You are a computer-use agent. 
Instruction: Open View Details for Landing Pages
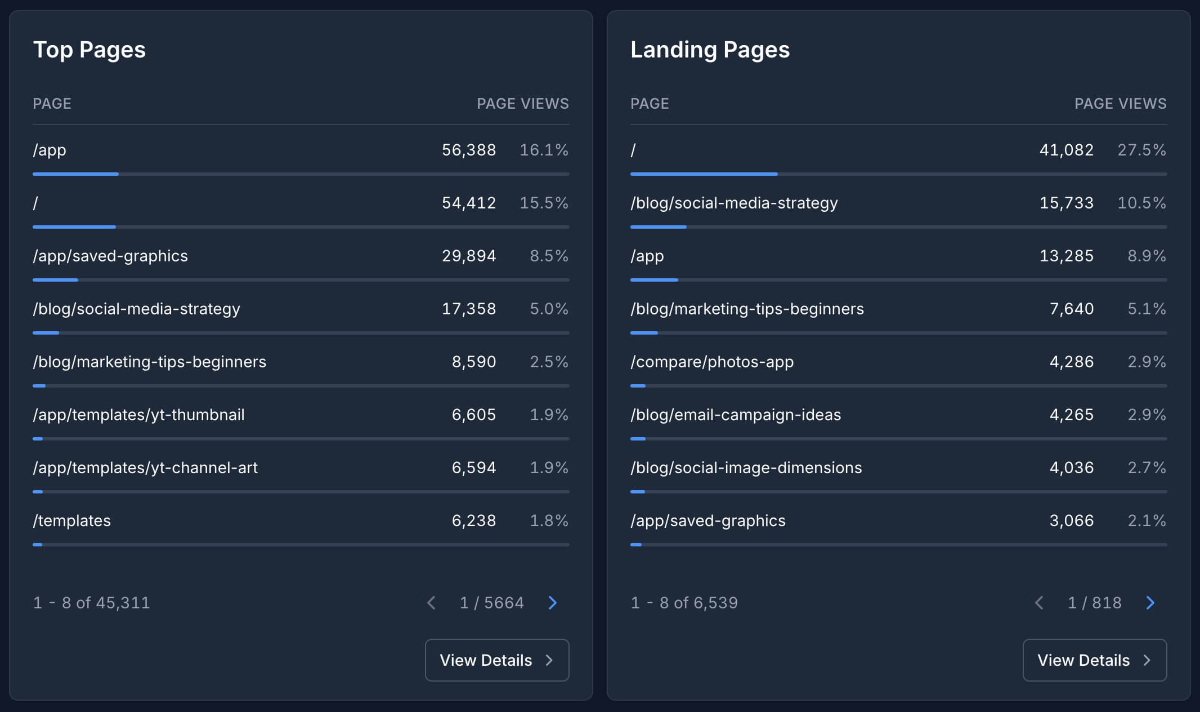[1094, 660]
